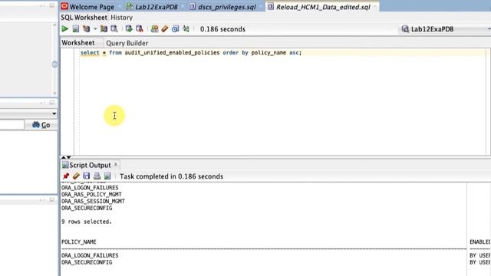Screen dimensions: 491x276
Task: Run the SQL statement with green play icon
Action: [x=64, y=29]
